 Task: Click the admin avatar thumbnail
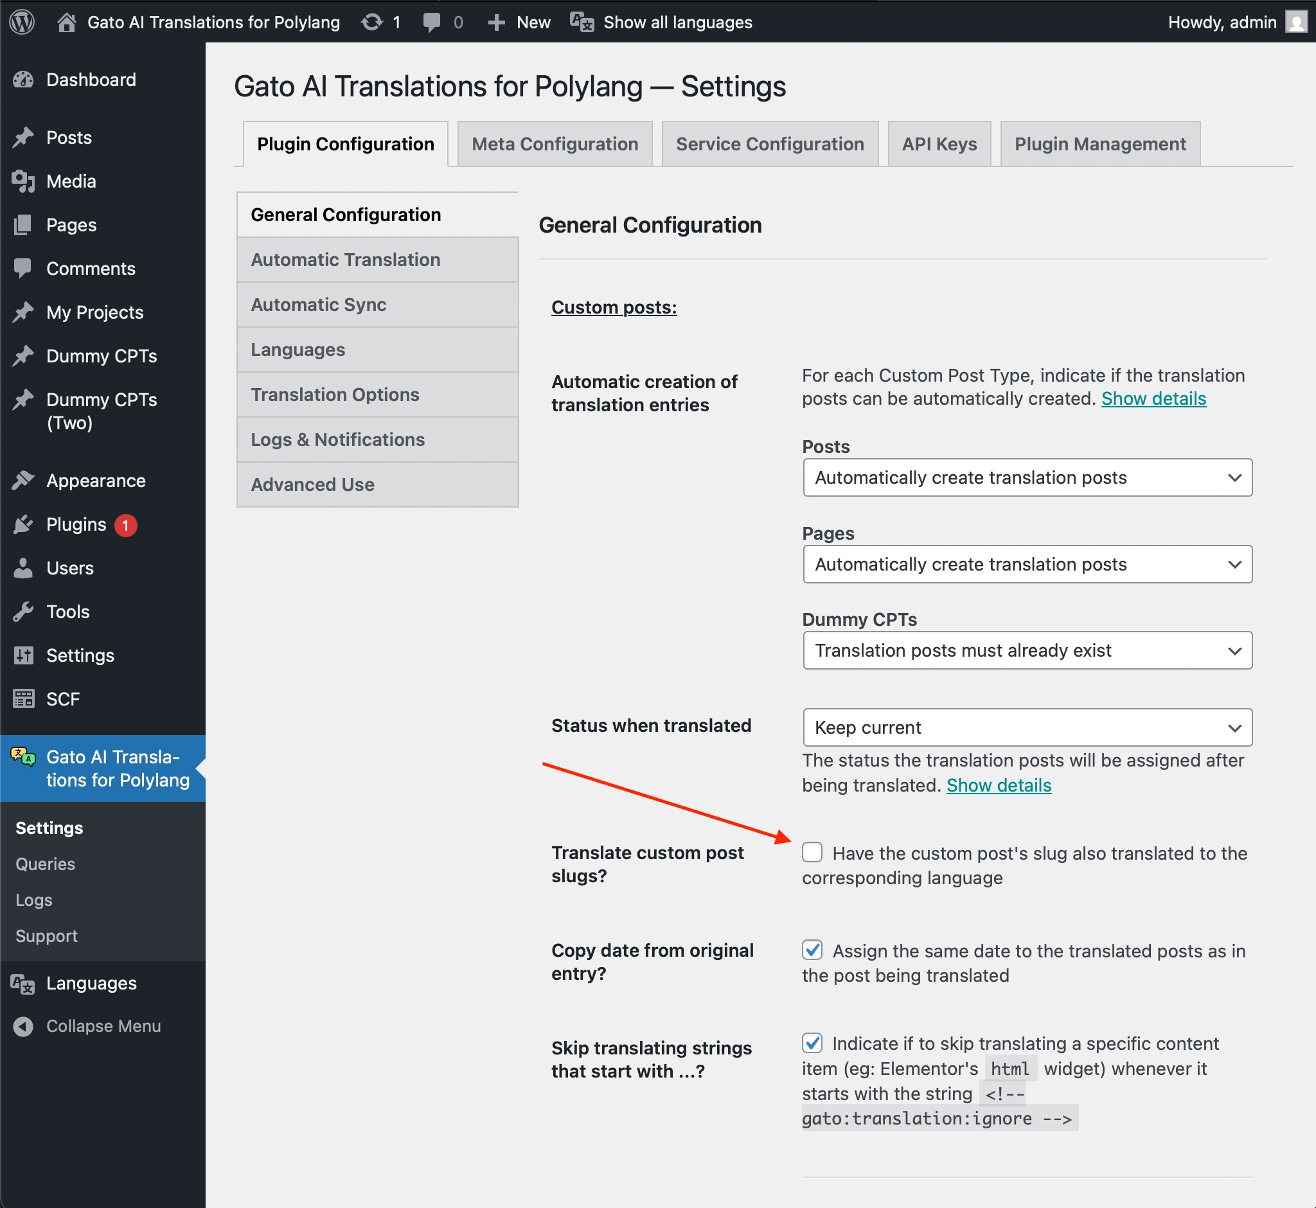[x=1296, y=22]
